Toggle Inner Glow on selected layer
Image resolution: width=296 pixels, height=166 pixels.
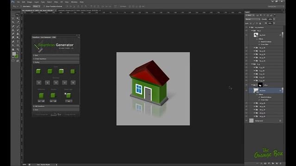tap(259, 100)
